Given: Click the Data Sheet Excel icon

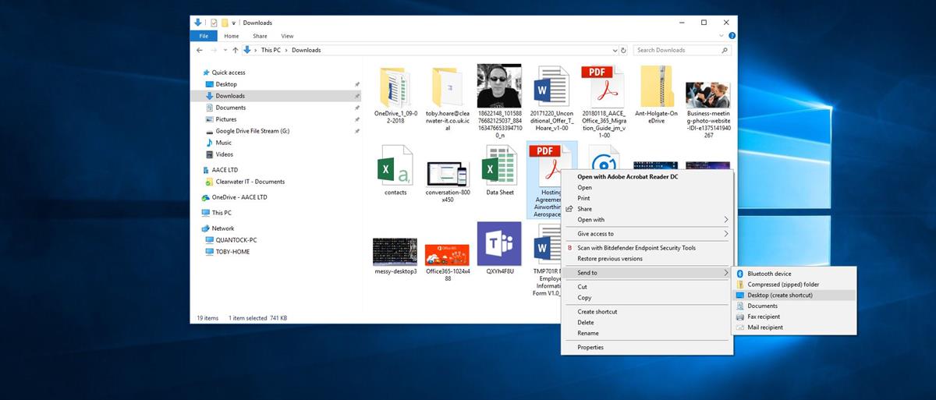Looking at the screenshot, I should click(x=499, y=165).
